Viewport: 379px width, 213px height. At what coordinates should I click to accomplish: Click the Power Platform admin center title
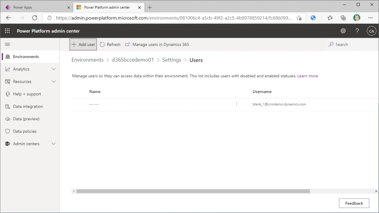tap(48, 31)
